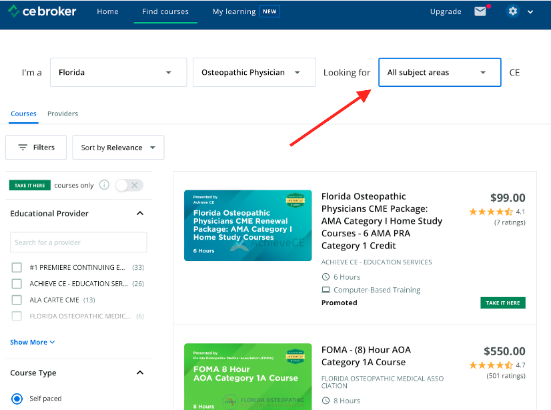The height and width of the screenshot is (410, 551).
Task: Switch to the Courses tab
Action: (x=23, y=114)
